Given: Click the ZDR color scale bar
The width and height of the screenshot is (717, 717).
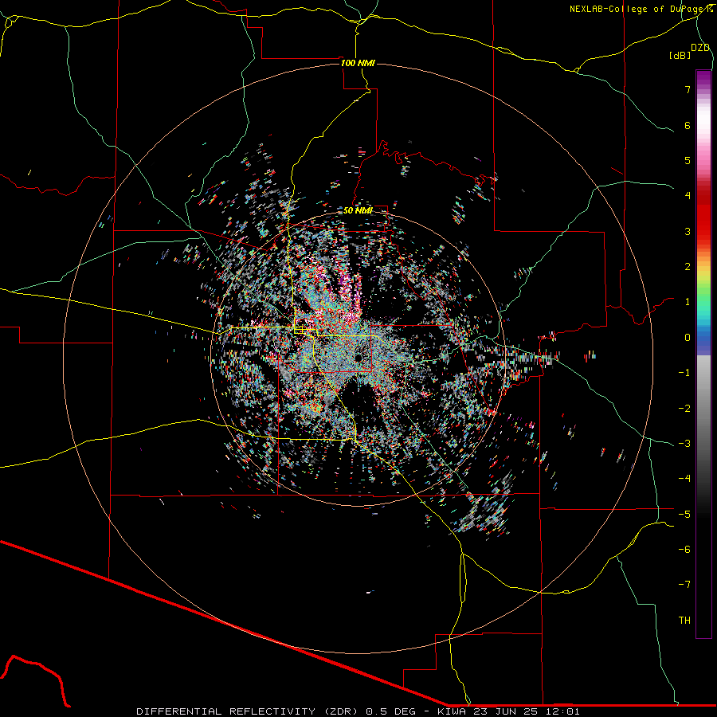Looking at the screenshot, I should point(703,354).
